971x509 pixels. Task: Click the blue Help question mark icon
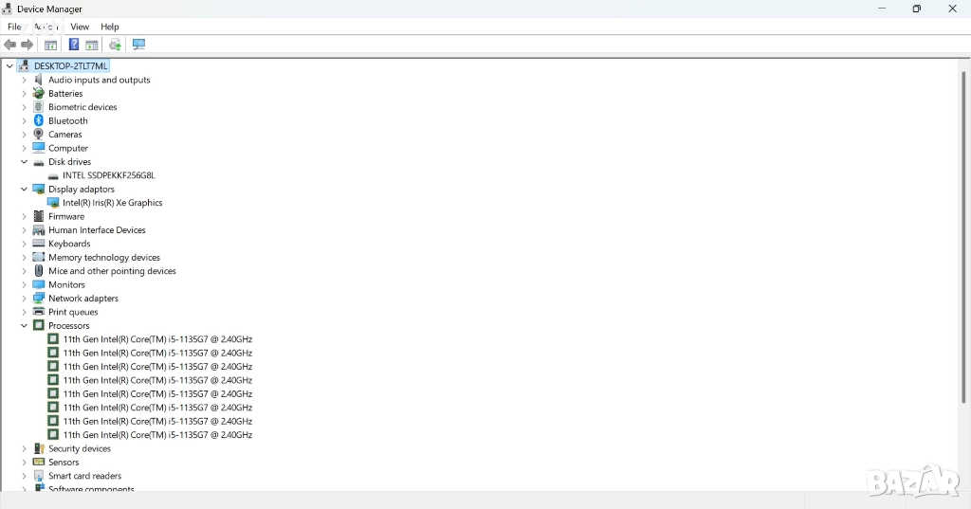[73, 45]
